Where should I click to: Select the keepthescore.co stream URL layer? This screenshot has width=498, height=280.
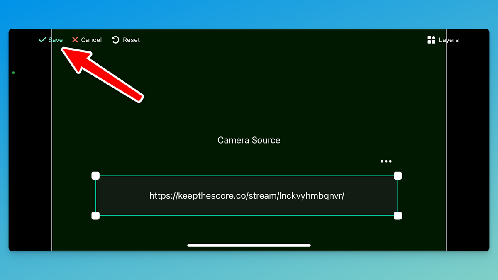247,195
